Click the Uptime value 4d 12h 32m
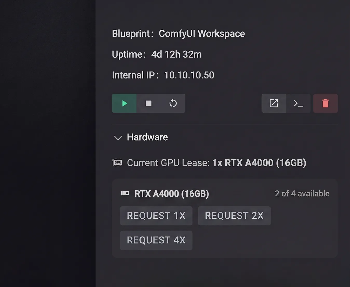Viewport: 350px width, 287px height. (177, 54)
